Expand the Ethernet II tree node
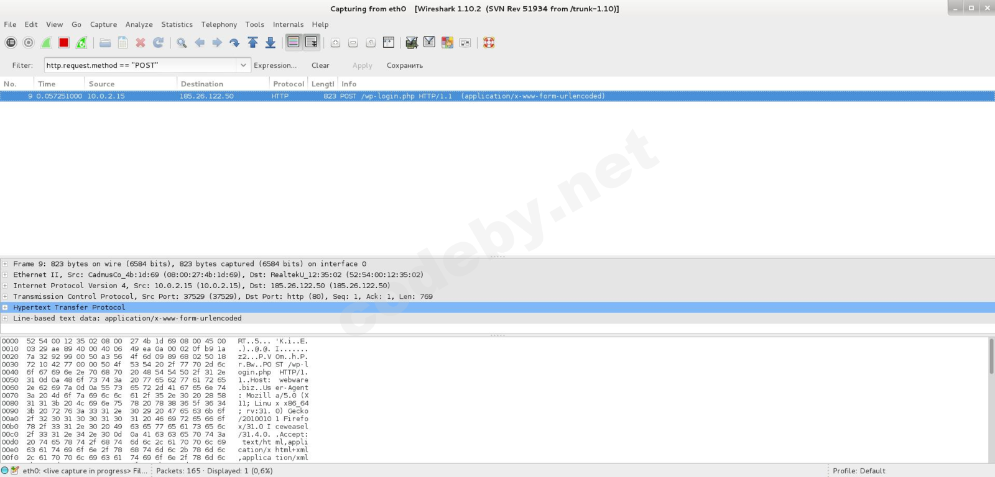 (5, 275)
